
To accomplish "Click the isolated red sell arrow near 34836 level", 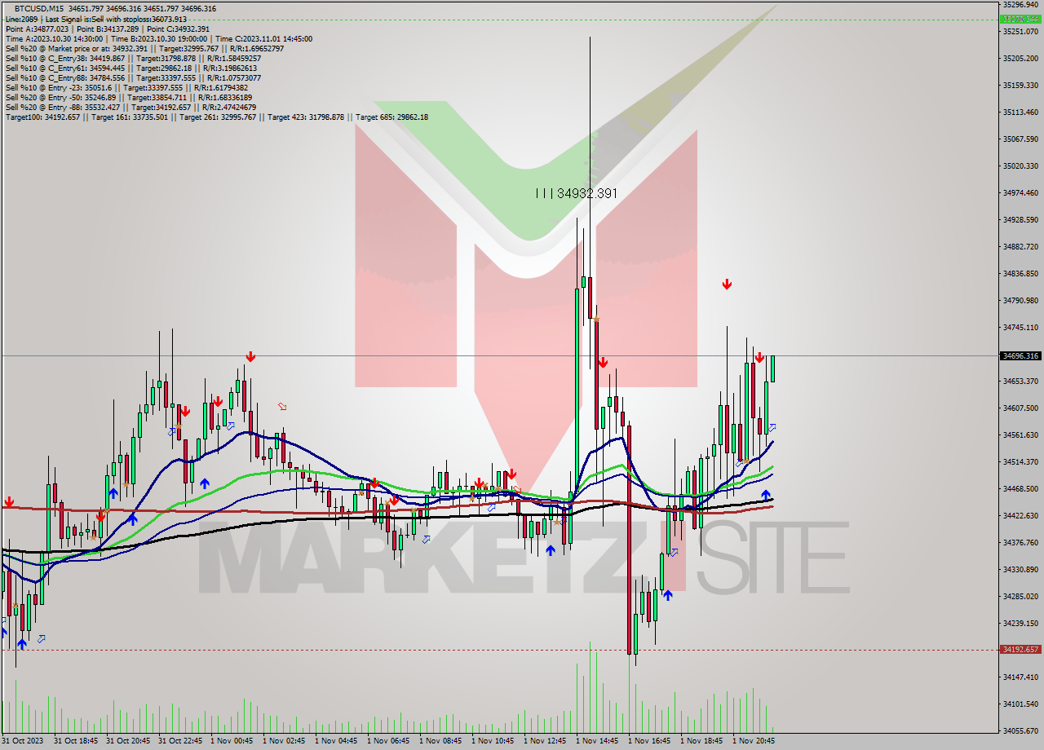I will coord(726,285).
